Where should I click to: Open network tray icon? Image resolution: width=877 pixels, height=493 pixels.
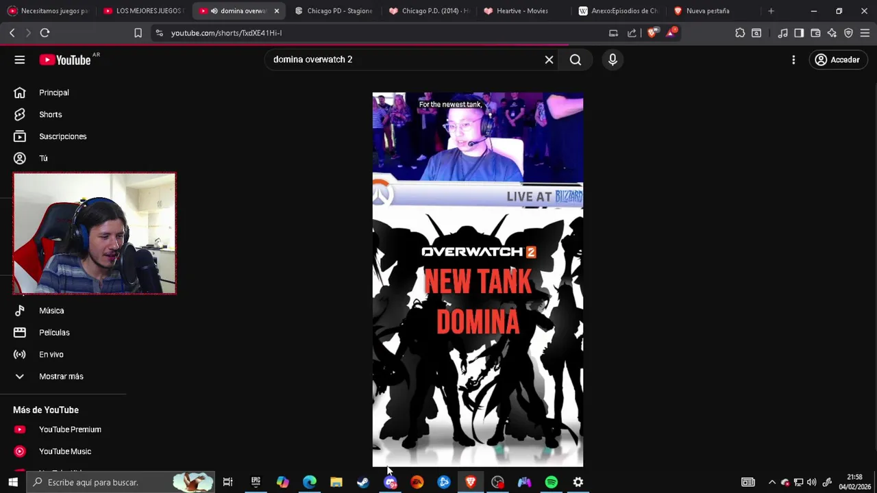click(799, 482)
